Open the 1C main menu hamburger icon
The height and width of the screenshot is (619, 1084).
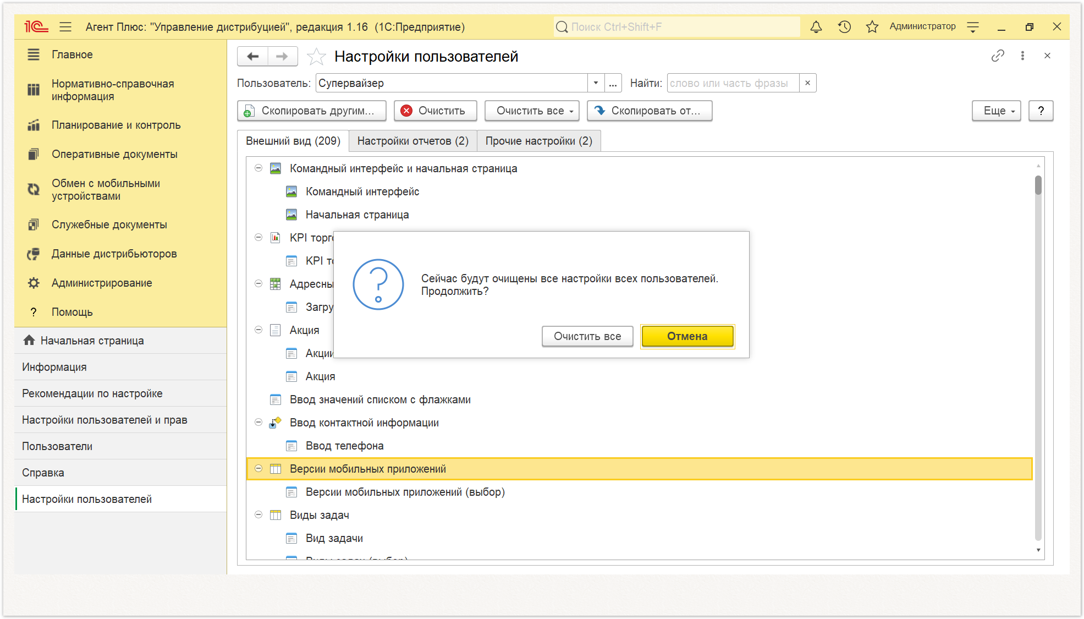coord(65,26)
